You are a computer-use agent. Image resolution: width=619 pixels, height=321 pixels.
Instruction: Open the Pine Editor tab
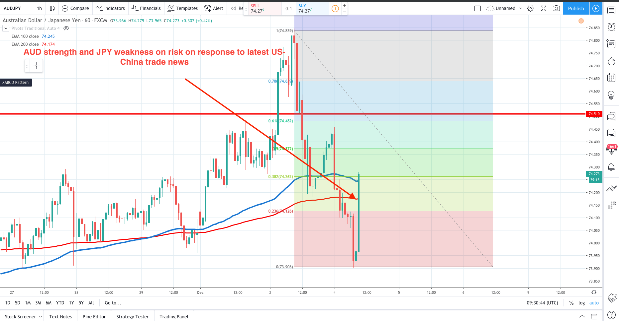(94, 317)
